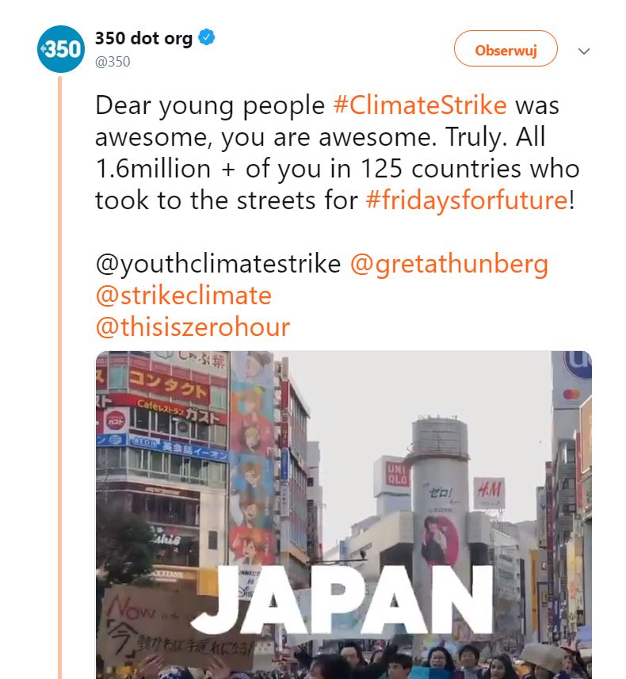Open the #ClimateStrike hashtag

pos(421,106)
